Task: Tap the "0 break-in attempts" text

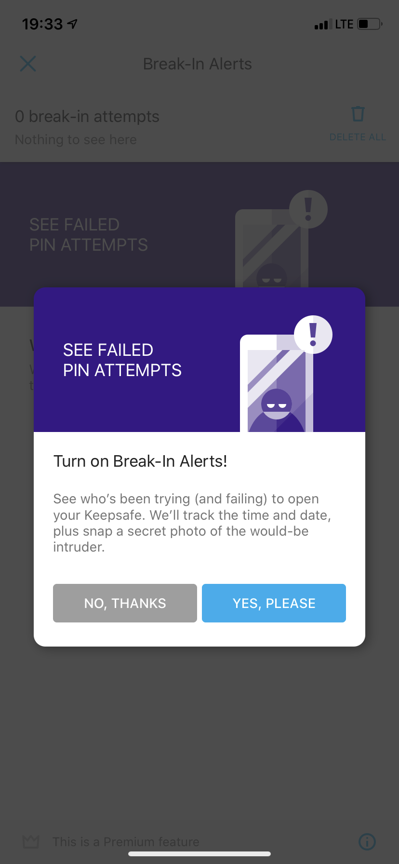Action: [87, 117]
